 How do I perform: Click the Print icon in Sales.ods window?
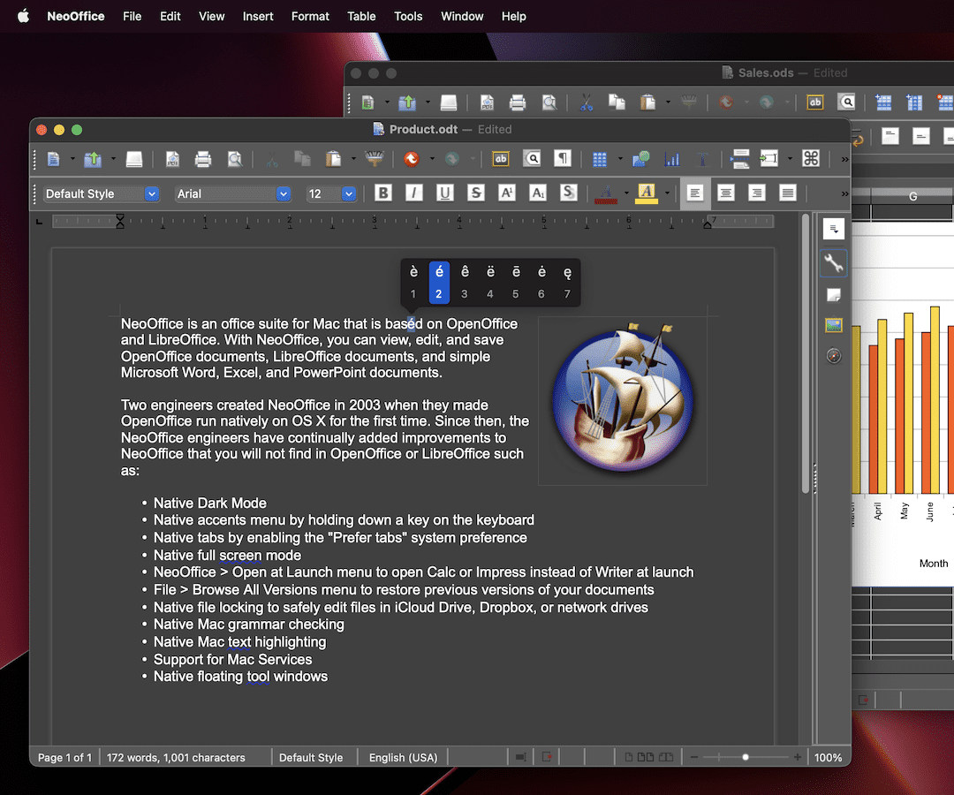(518, 102)
